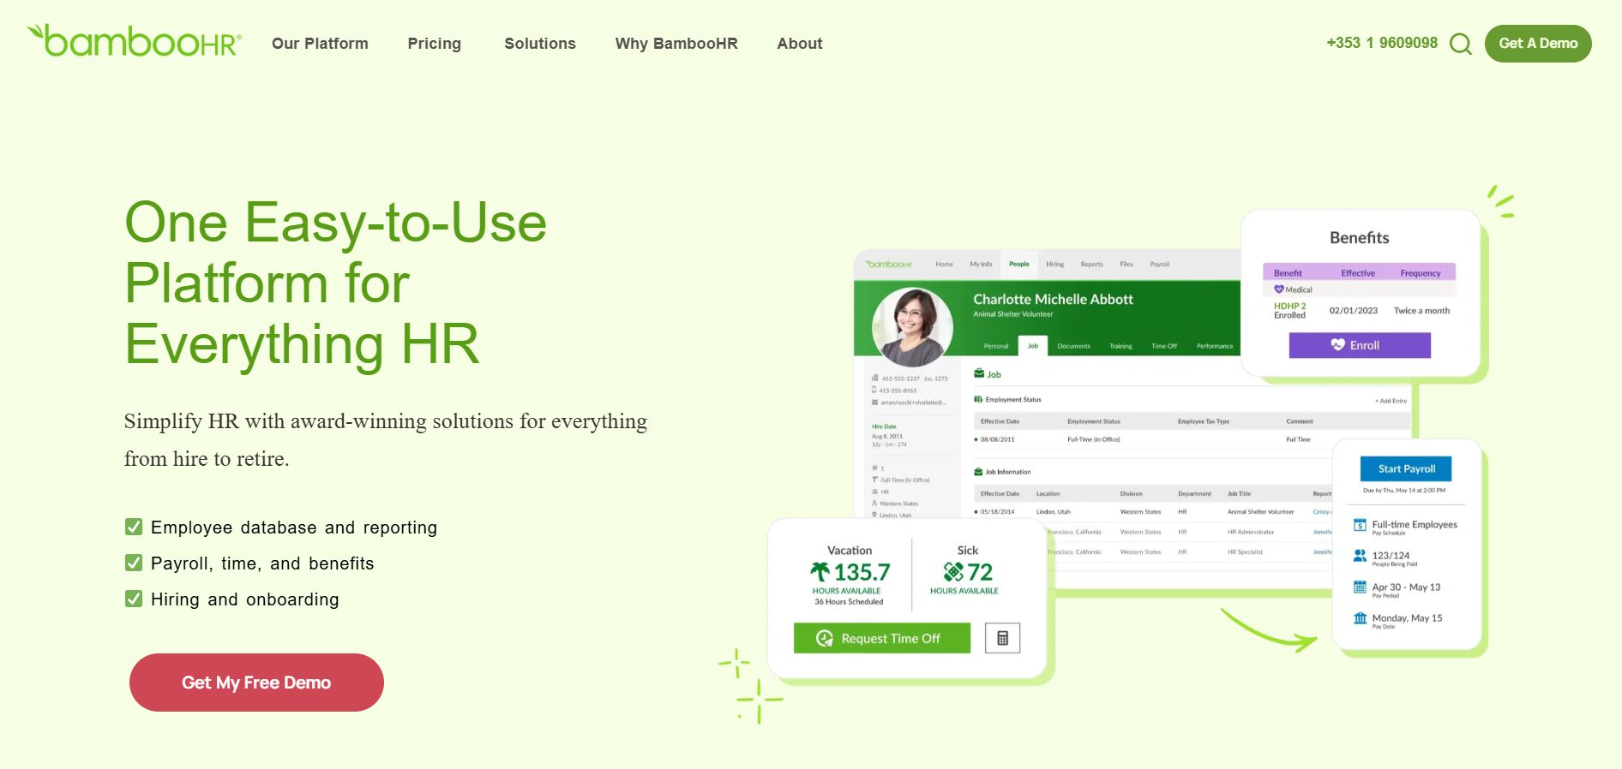Open the About menu item
This screenshot has width=1622, height=769.
click(799, 44)
